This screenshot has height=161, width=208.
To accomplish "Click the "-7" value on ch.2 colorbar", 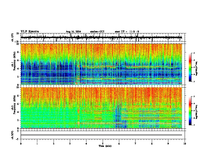I will point(194,125).
